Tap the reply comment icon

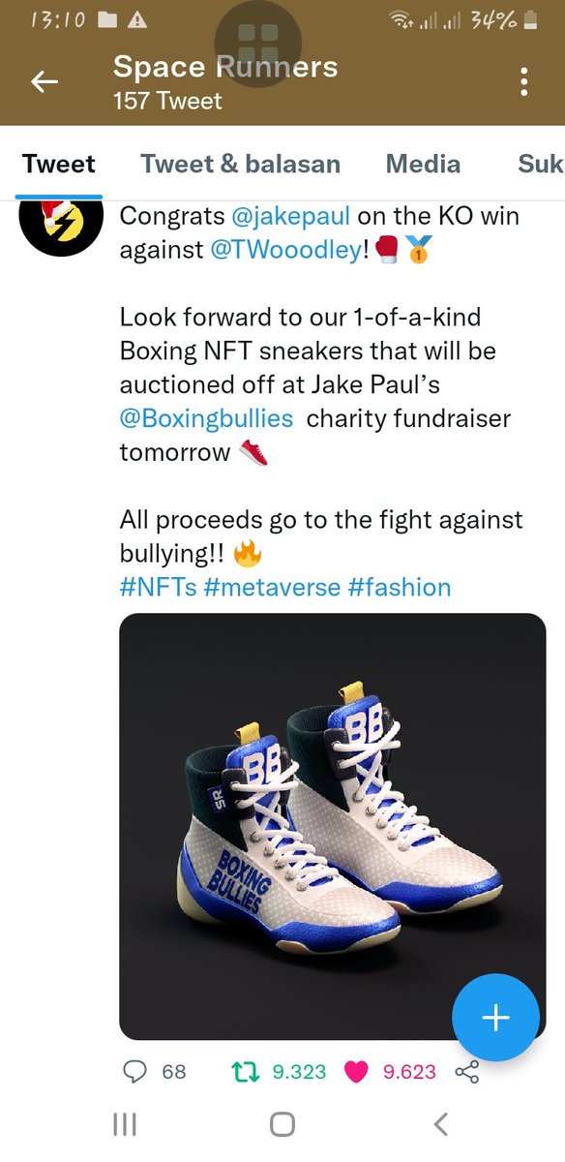tap(136, 1071)
